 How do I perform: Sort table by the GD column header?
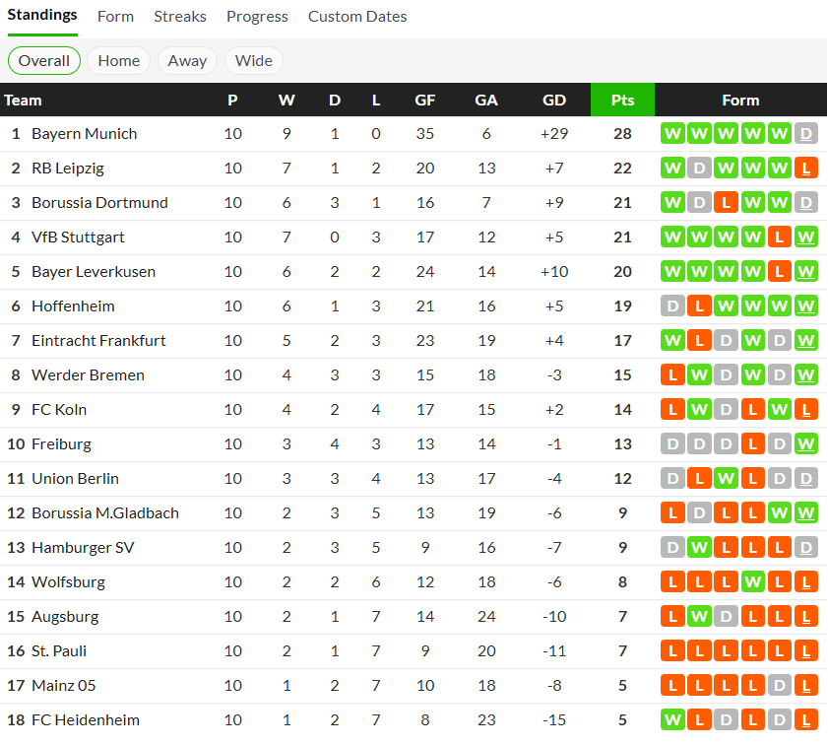554,101
